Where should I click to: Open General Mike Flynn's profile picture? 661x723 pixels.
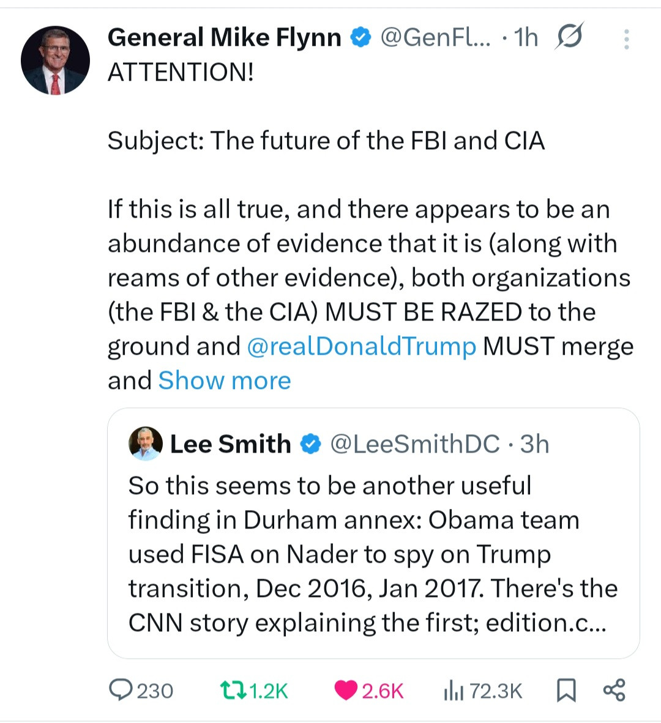pos(55,60)
